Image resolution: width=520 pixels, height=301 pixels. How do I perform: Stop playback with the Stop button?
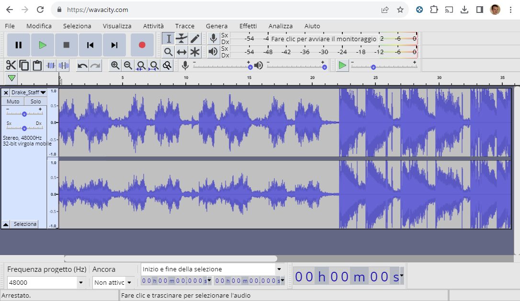coord(67,45)
